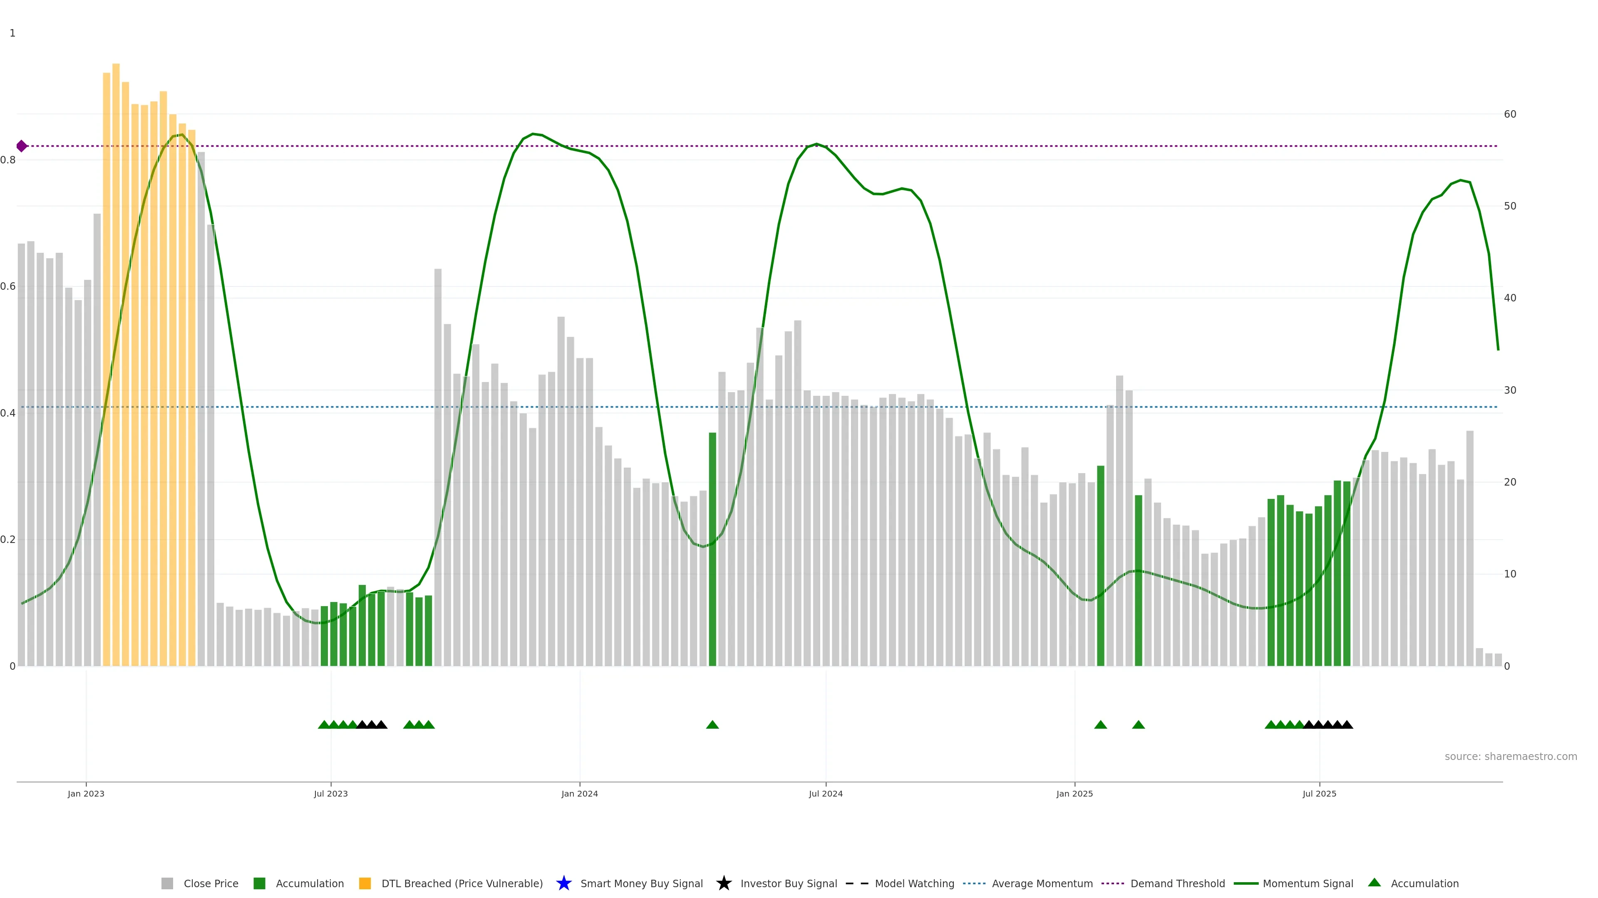The image size is (1598, 898).
Task: Click the Close Price legend swatch
Action: [167, 883]
